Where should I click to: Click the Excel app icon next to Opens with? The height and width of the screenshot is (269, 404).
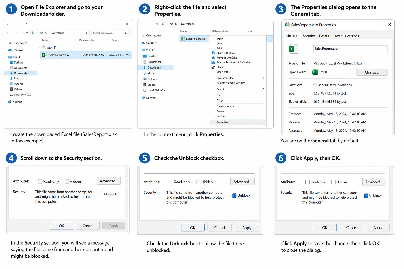[x=315, y=72]
